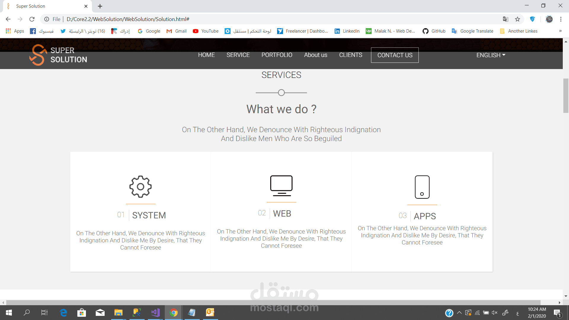Show hidden bookmarks overflow chevron
Viewport: 569px width, 320px height.
click(x=560, y=31)
